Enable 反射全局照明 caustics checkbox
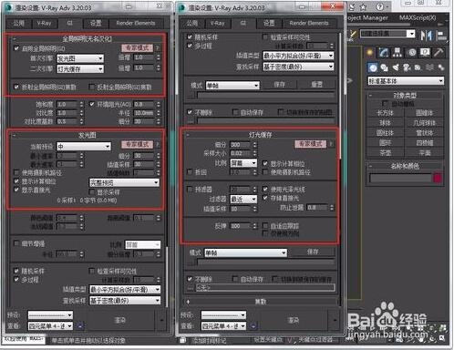454x350 pixels. [x=92, y=87]
